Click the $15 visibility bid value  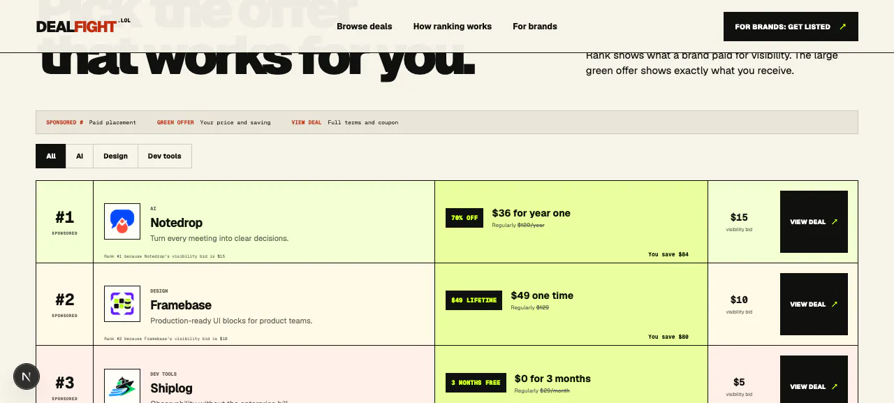(739, 217)
